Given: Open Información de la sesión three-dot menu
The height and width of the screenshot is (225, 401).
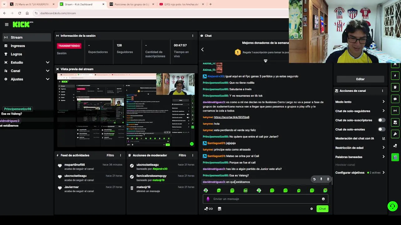Looking at the screenshot, I should (193, 36).
